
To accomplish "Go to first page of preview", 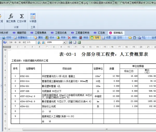I will point(11,42).
